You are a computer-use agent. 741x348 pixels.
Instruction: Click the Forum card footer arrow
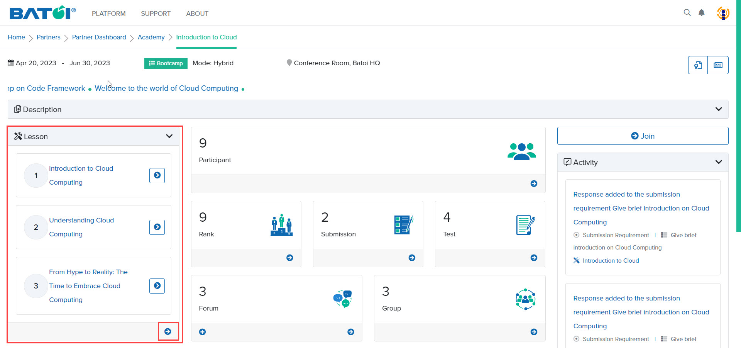[x=351, y=332]
